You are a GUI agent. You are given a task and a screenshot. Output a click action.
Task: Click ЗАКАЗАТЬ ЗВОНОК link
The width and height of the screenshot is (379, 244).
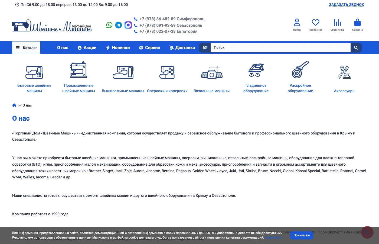pyautogui.click(x=346, y=5)
